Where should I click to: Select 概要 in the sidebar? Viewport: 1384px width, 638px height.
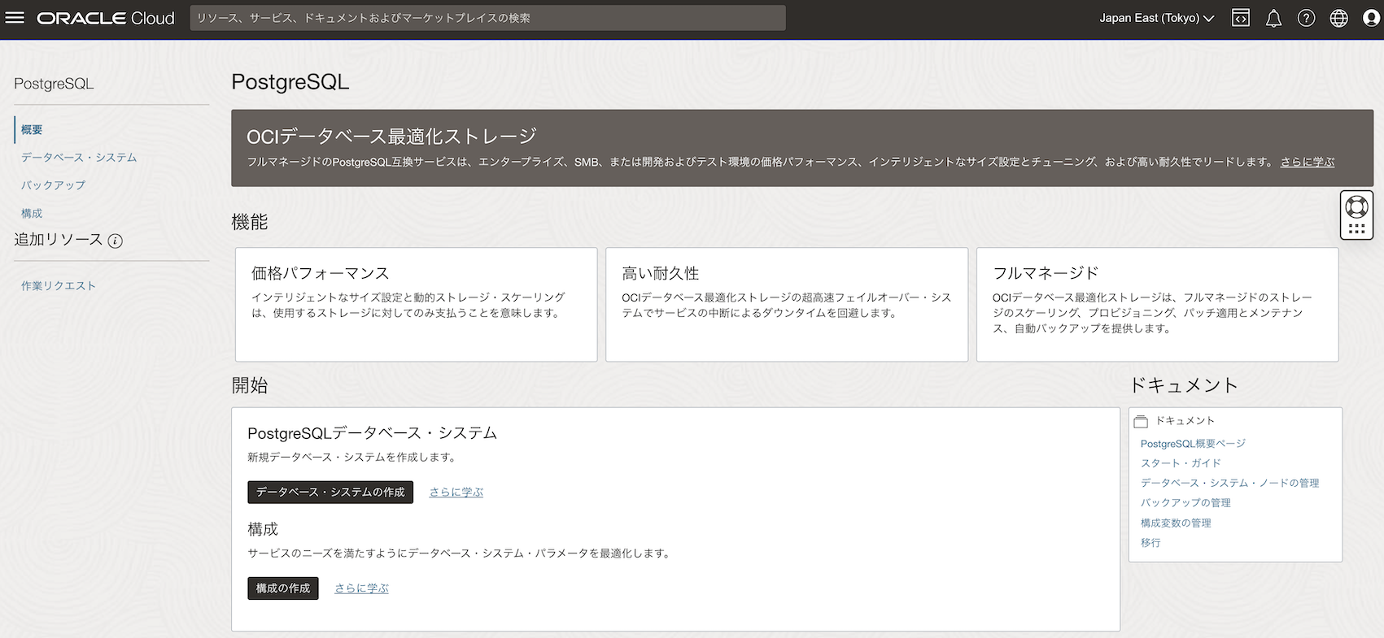coord(32,130)
